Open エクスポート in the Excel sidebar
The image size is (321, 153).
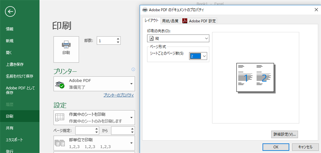coord(14,140)
